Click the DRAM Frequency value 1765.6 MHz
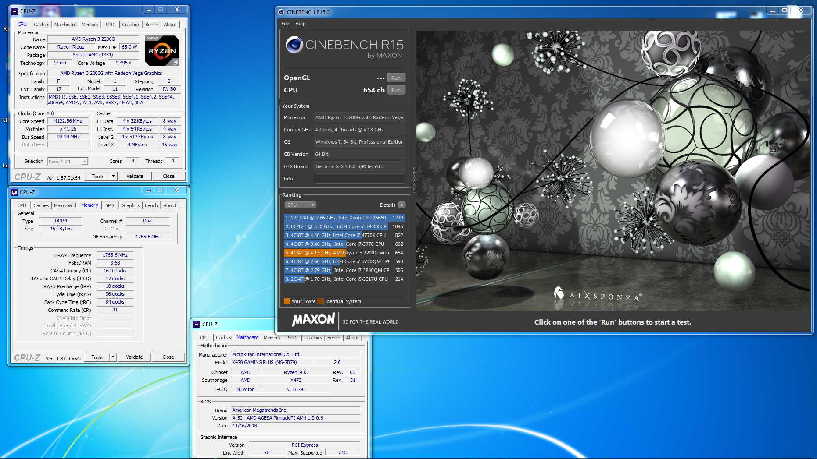 (115, 255)
